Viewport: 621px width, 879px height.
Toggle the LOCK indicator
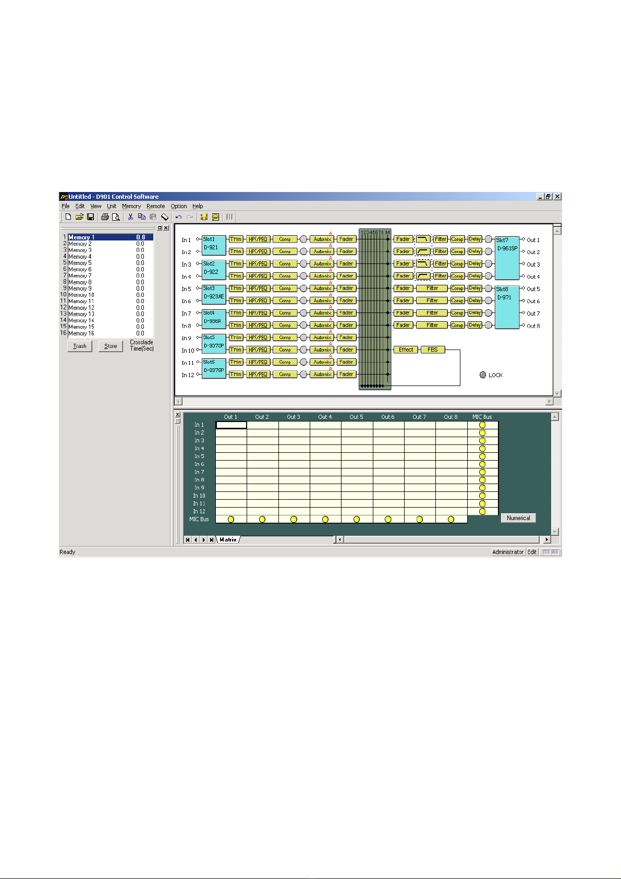[x=483, y=375]
